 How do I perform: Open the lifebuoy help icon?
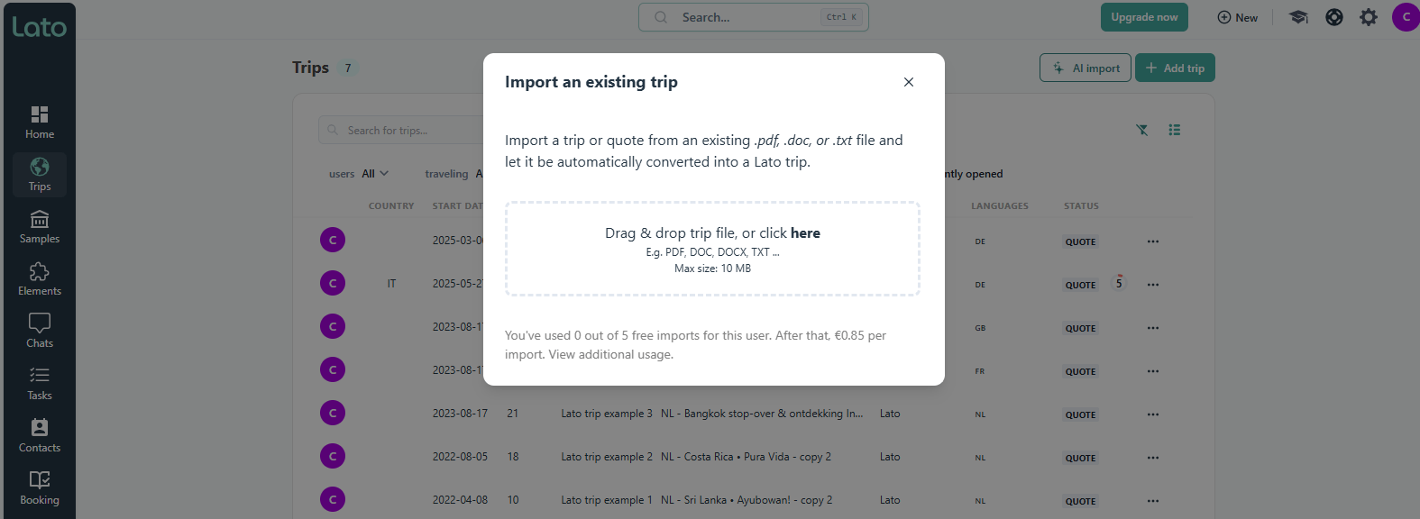(x=1334, y=17)
